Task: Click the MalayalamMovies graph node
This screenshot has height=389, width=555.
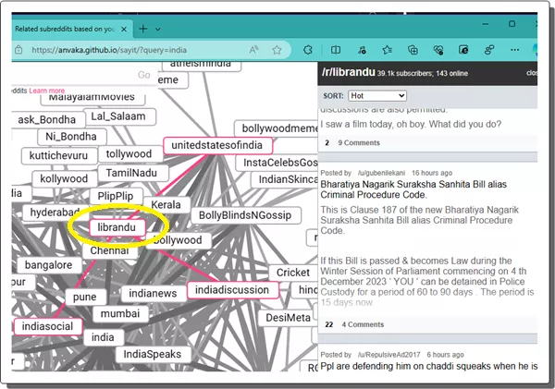Action: pyautogui.click(x=92, y=98)
